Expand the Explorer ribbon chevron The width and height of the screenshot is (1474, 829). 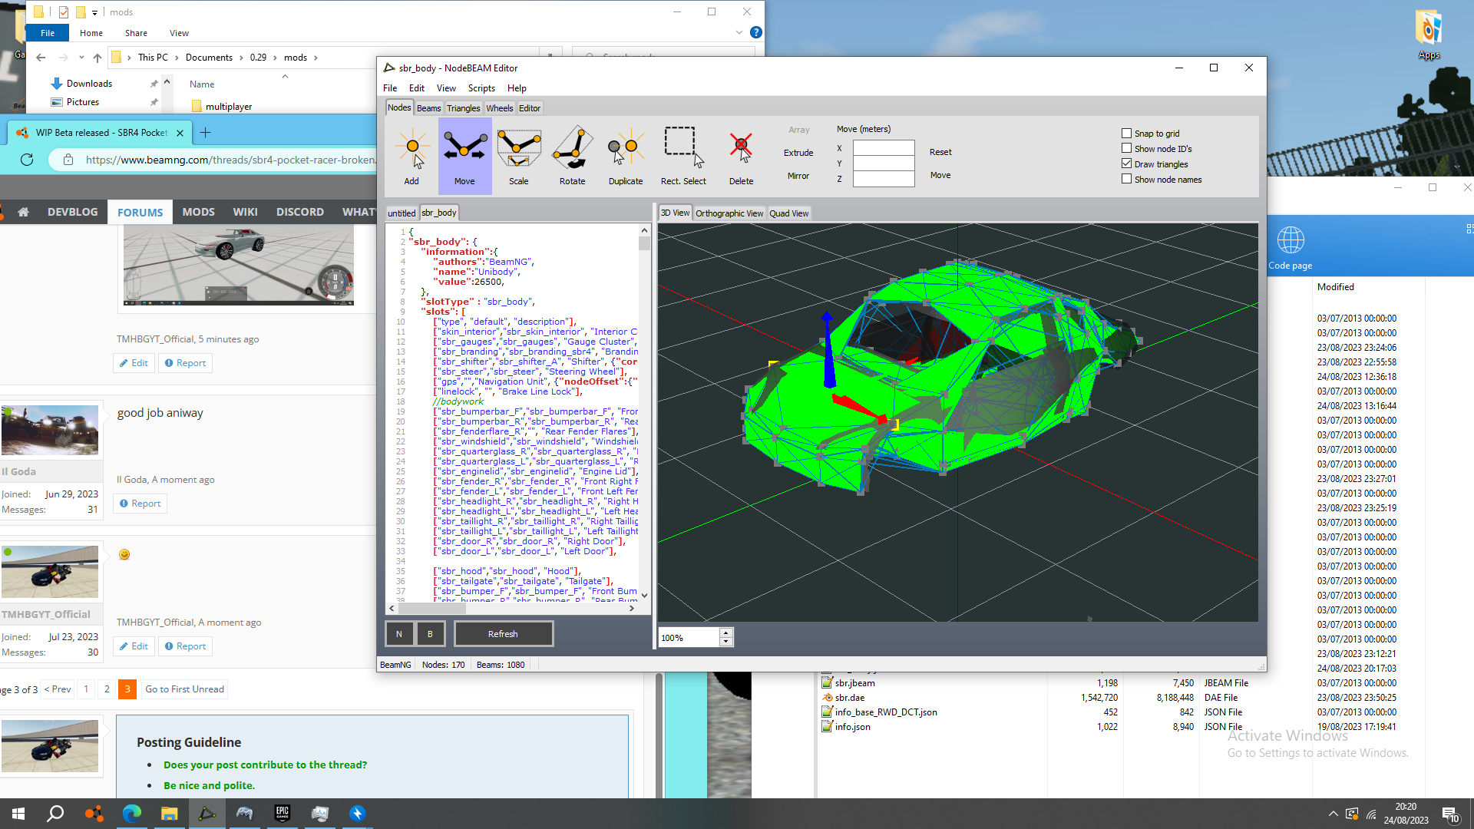point(739,32)
